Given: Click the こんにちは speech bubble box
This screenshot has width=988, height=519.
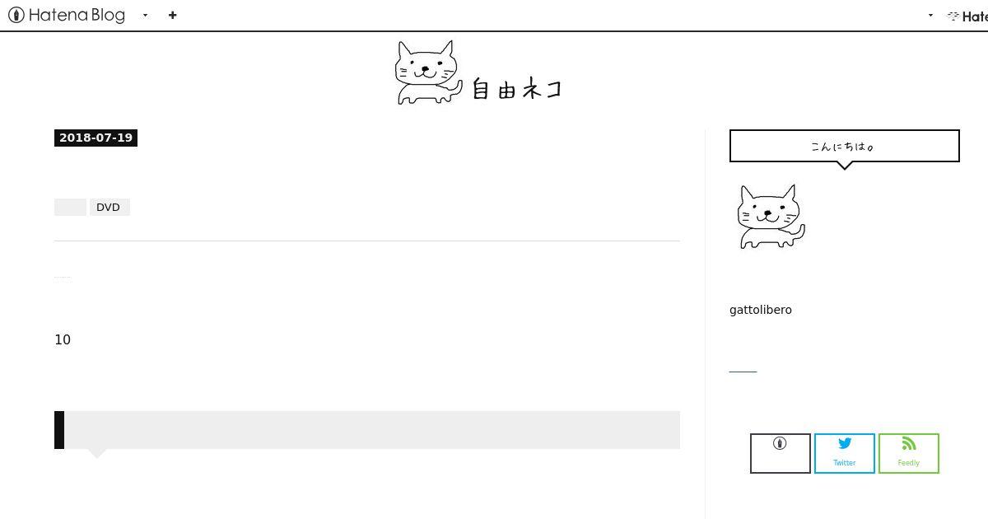Looking at the screenshot, I should point(845,146).
